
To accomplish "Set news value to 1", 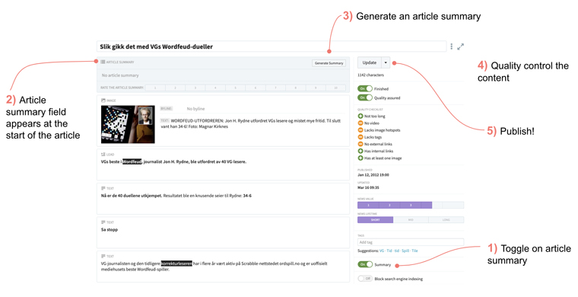I will [368, 205].
